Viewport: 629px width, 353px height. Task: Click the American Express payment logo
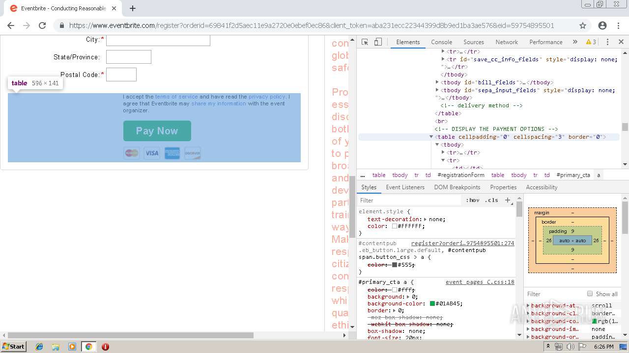[x=172, y=153]
